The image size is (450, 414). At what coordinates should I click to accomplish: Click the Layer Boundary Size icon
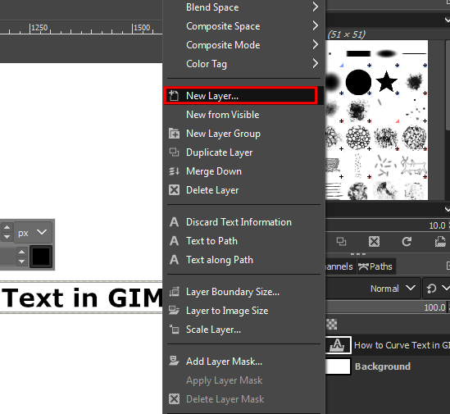174,292
